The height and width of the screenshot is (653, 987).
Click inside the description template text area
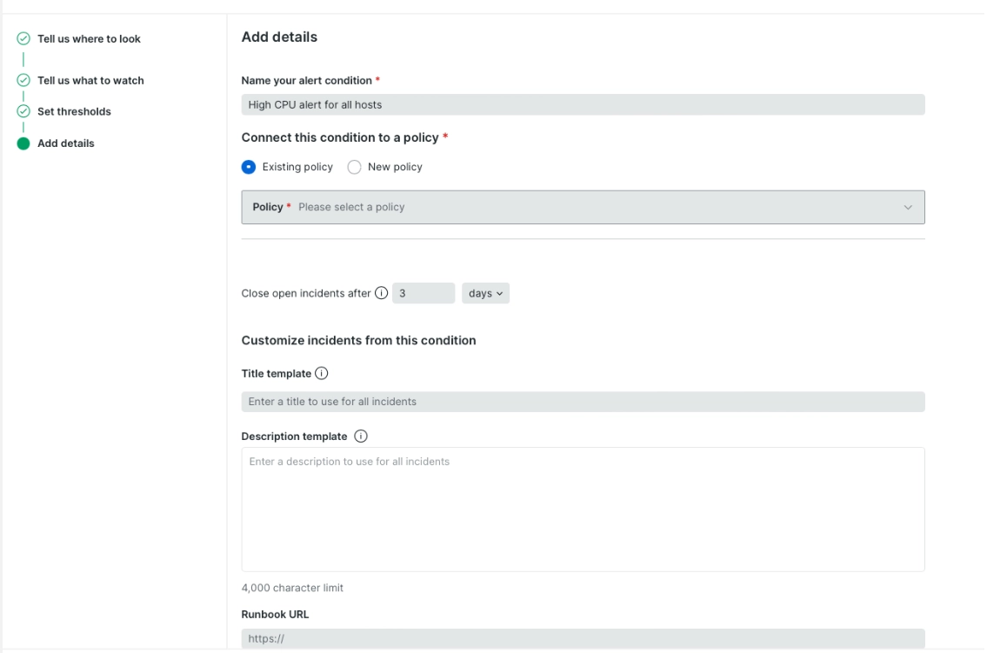[x=583, y=509]
